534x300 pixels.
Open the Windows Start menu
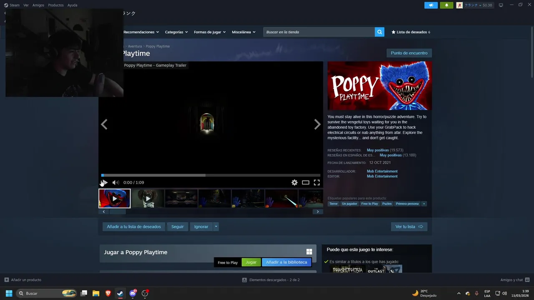pos(9,293)
